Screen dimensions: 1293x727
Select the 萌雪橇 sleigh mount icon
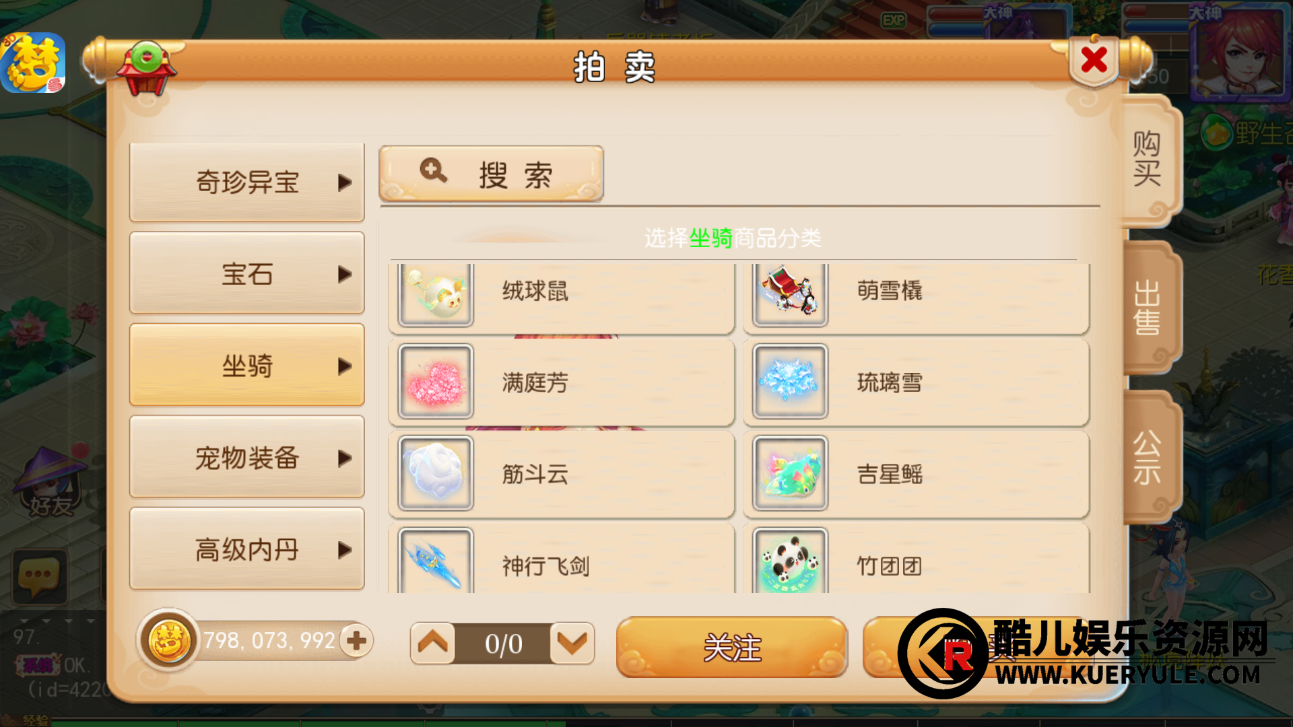[790, 295]
